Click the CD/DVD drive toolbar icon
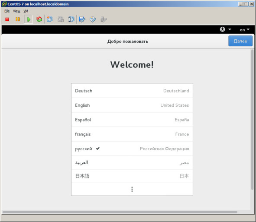 [93, 19]
